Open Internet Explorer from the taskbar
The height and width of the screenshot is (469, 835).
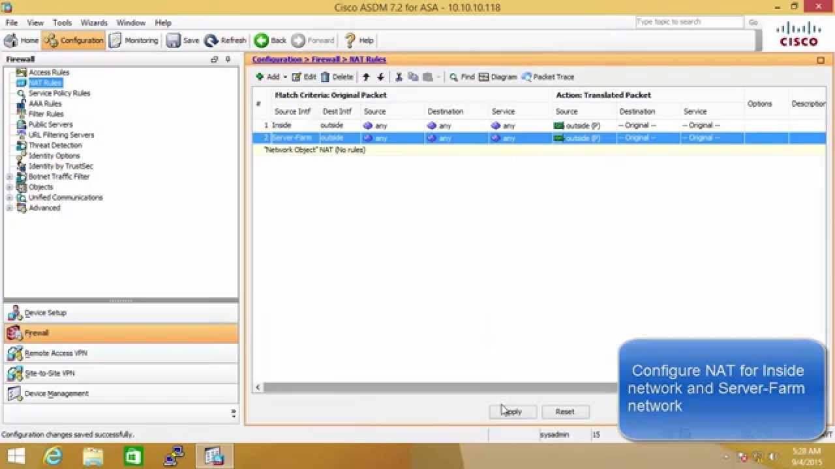[x=53, y=456]
